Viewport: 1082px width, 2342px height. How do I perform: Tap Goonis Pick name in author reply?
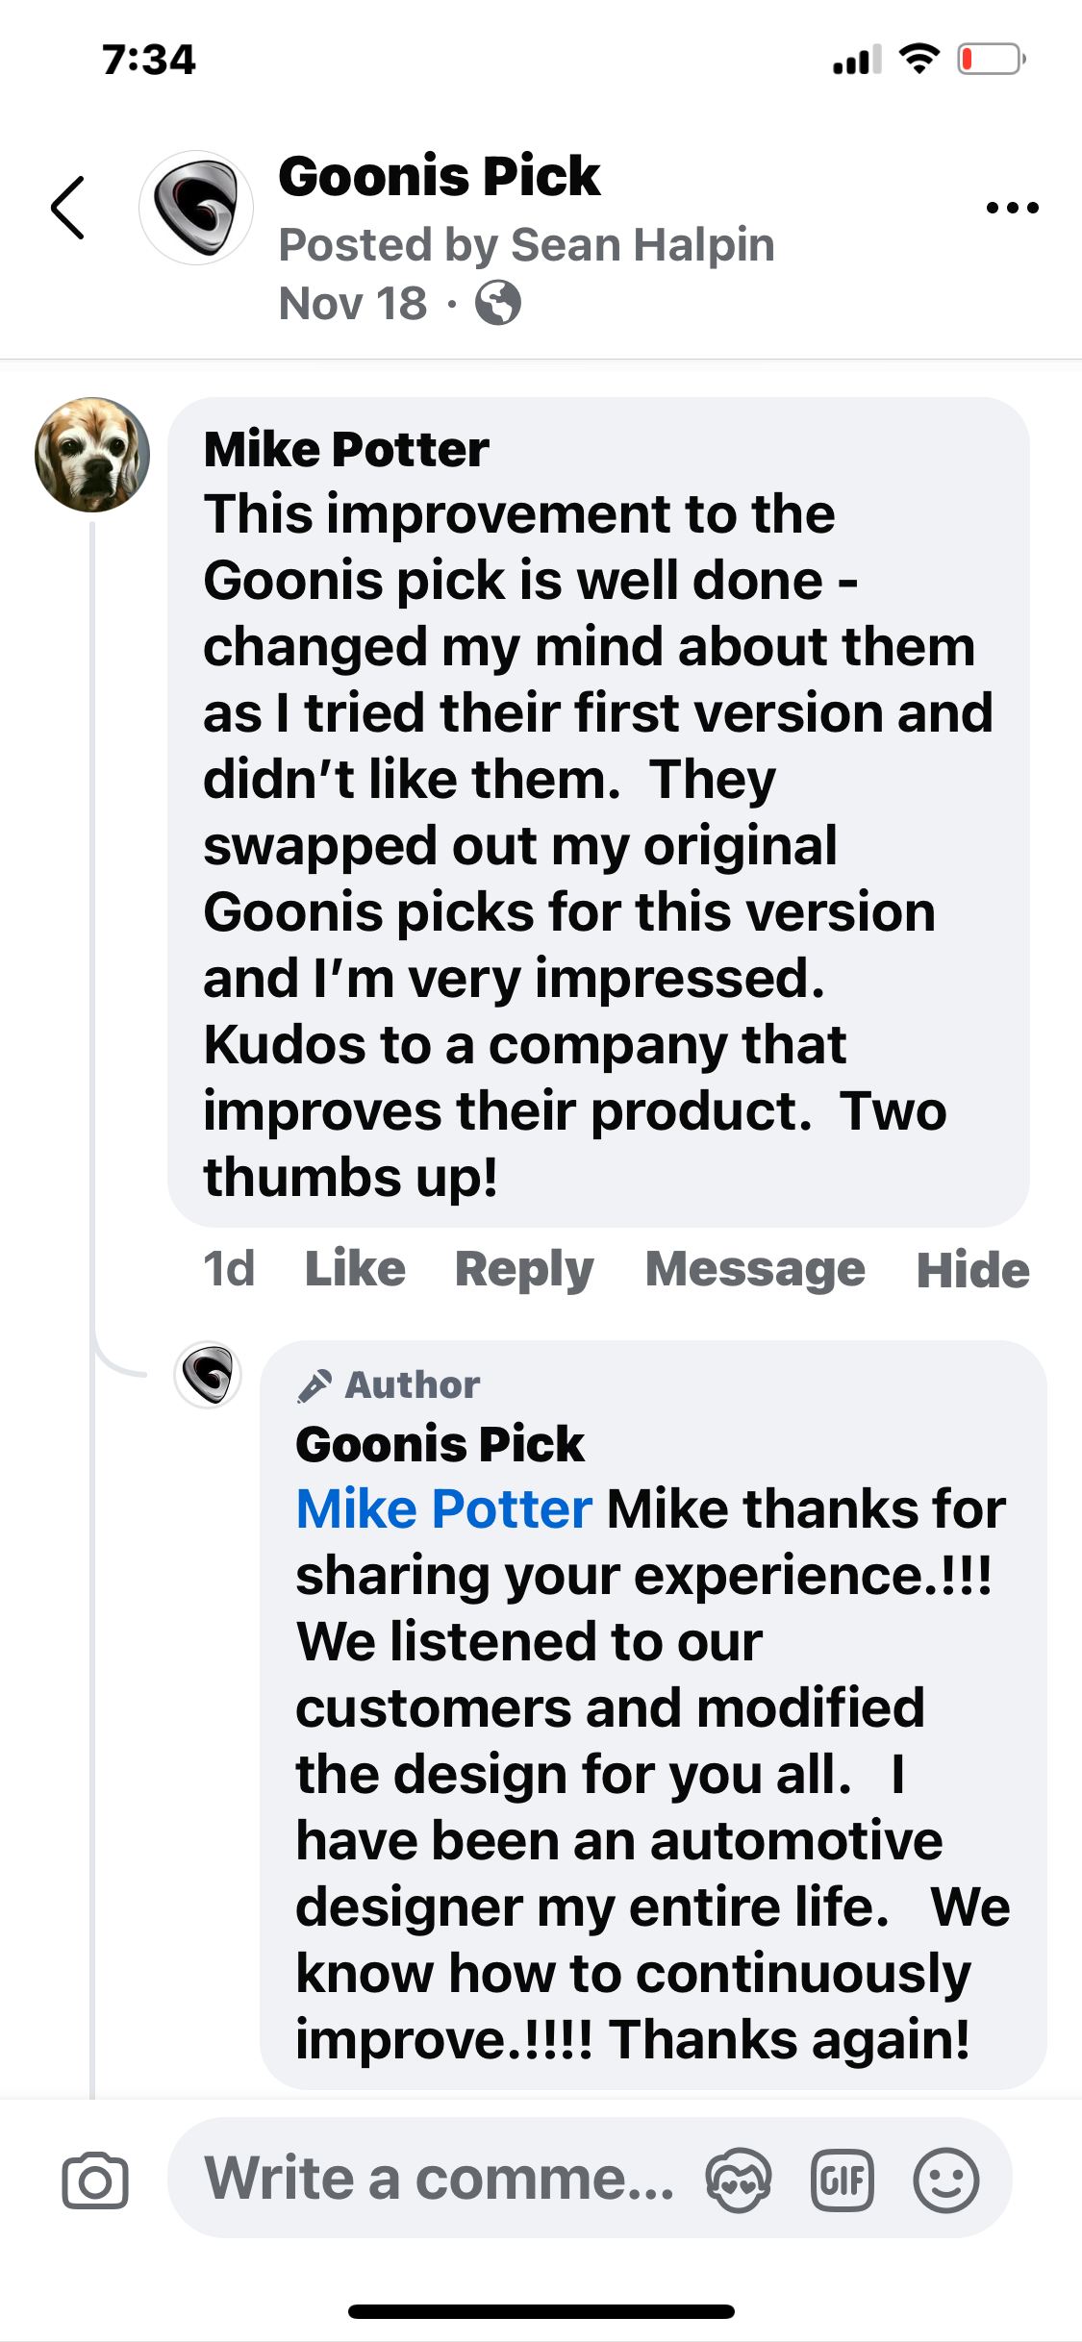[x=440, y=1444]
